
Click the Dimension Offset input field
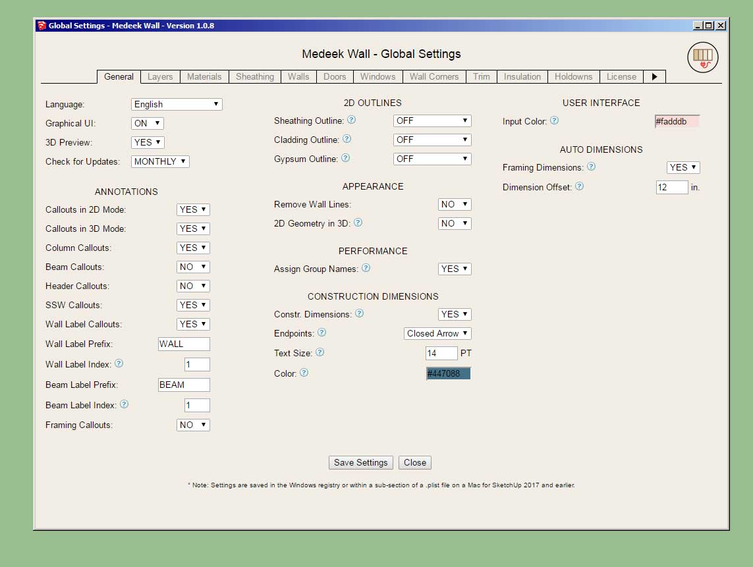pos(672,187)
